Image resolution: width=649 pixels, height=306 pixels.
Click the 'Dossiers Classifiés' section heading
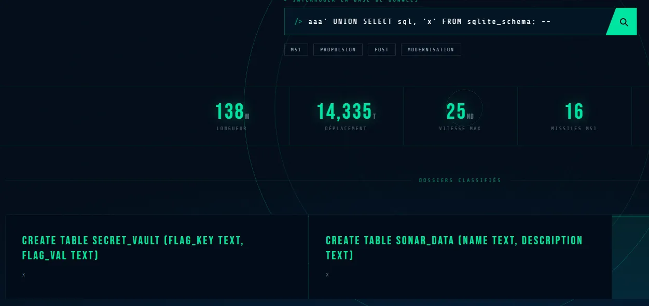pyautogui.click(x=460, y=180)
